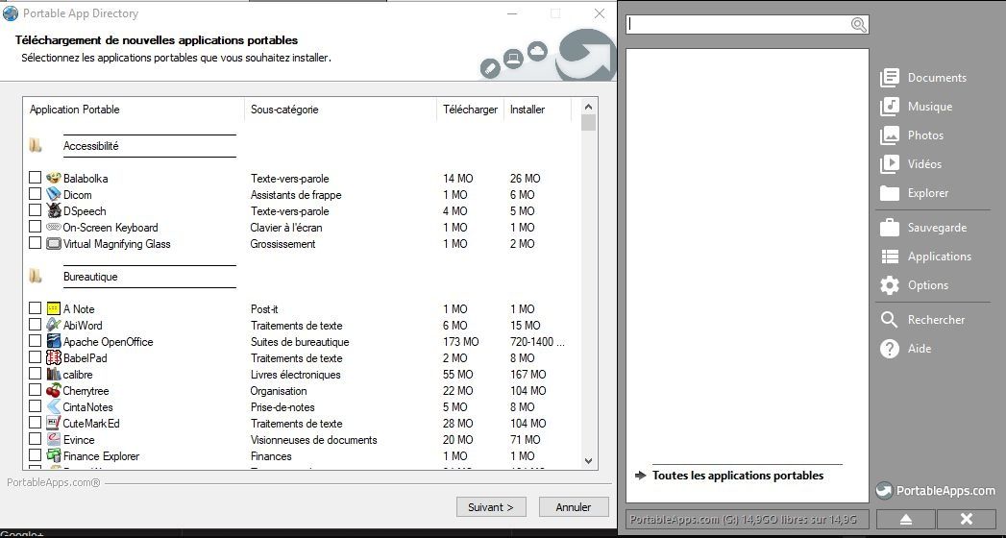Click the Portable App Directory title icon
The height and width of the screenshot is (538, 1006).
[11, 12]
